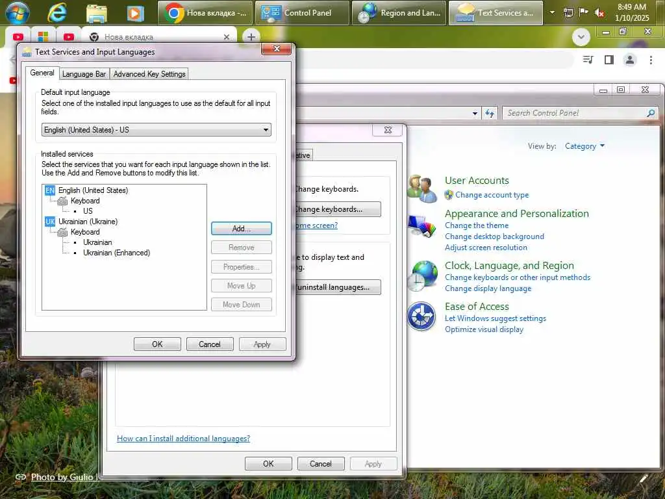Image resolution: width=665 pixels, height=499 pixels.
Task: Show hidden tray icons arrow
Action: coord(552,12)
